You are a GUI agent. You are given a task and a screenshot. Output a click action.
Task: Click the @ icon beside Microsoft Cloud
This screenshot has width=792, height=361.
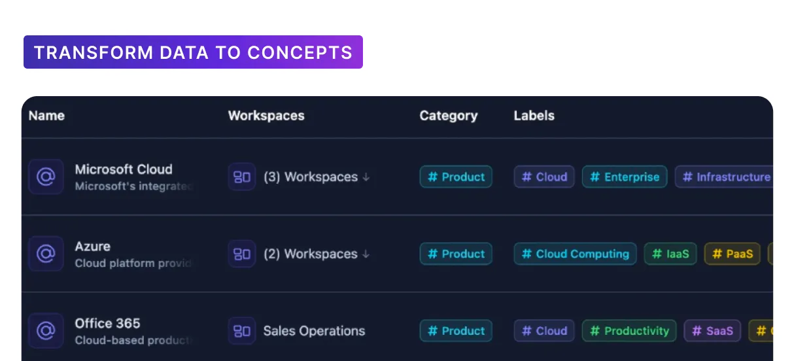[46, 177]
